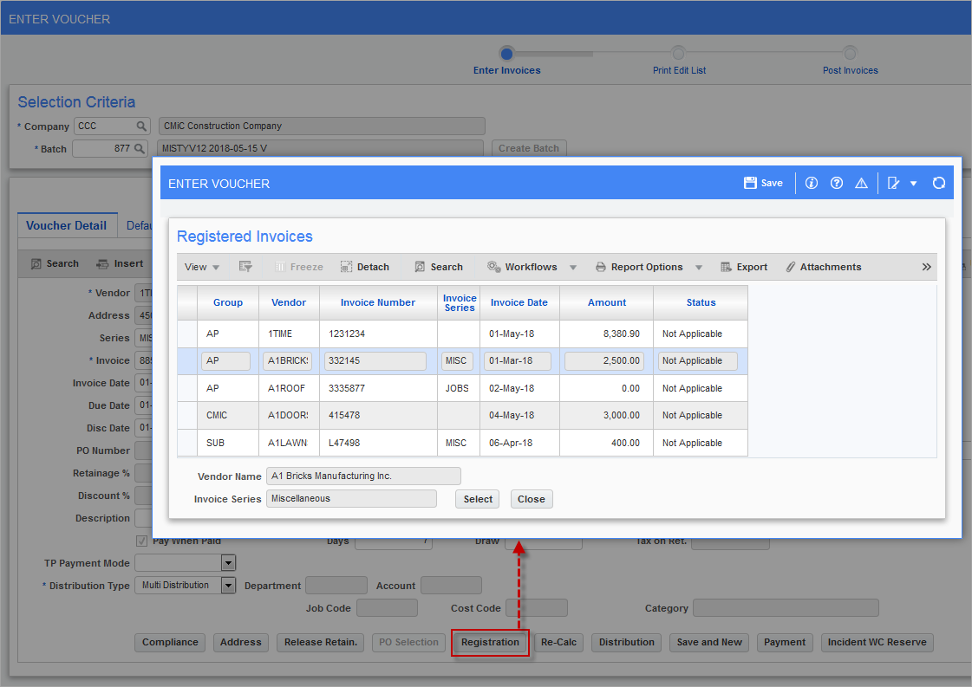Switch to the Voucher Detail tab
The image size is (972, 687).
(x=67, y=225)
